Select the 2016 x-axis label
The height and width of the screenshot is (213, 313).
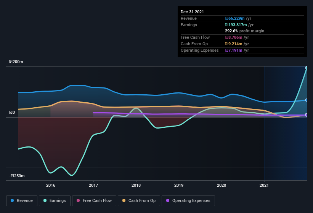[51, 185]
